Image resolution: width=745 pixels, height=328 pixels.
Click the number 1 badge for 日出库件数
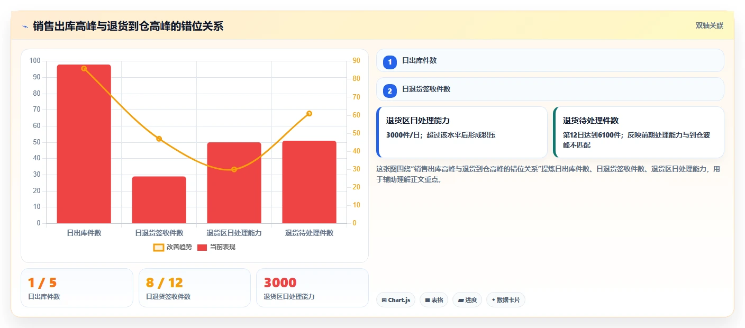point(390,62)
